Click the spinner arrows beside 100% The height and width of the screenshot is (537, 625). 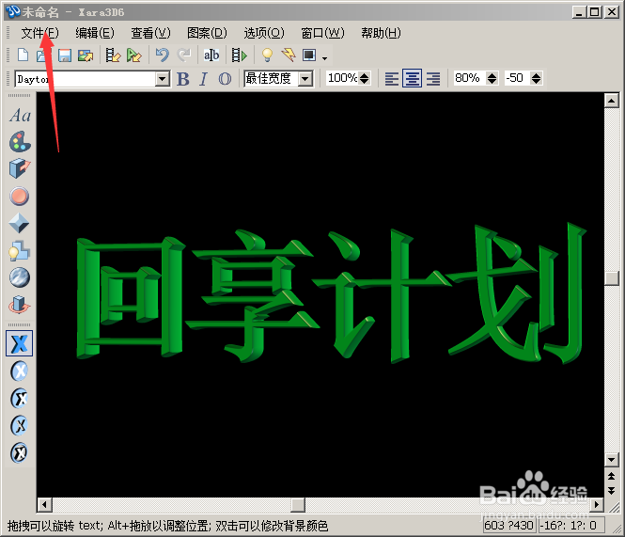364,78
